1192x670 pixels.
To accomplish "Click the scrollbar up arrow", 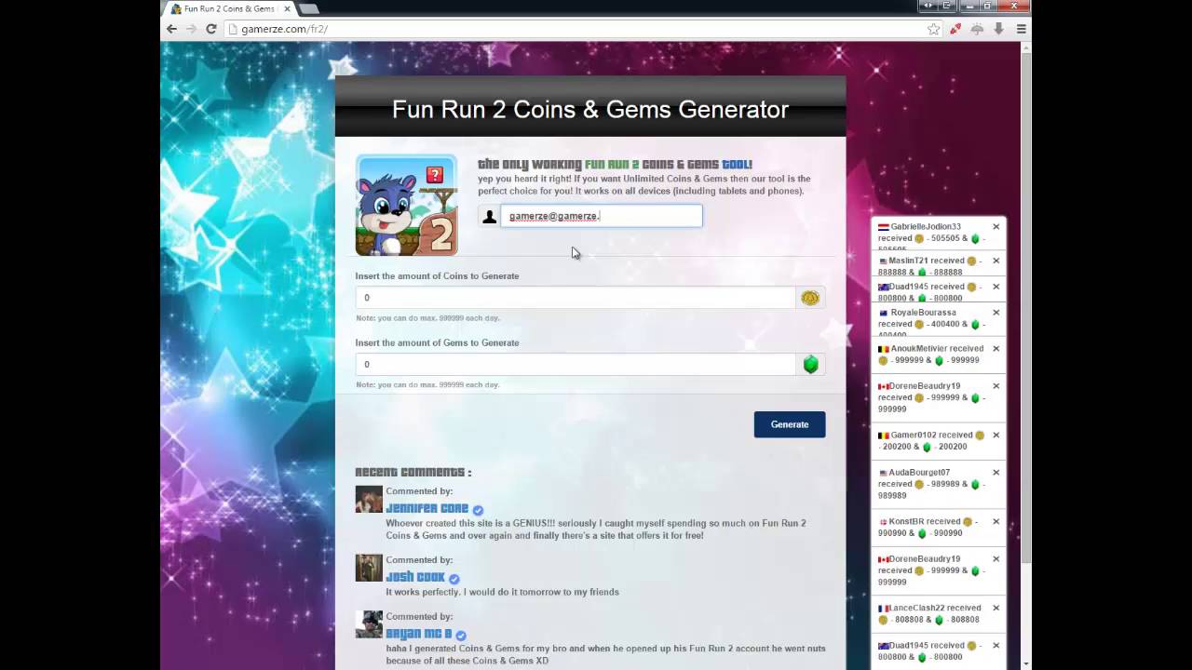I will click(1026, 47).
